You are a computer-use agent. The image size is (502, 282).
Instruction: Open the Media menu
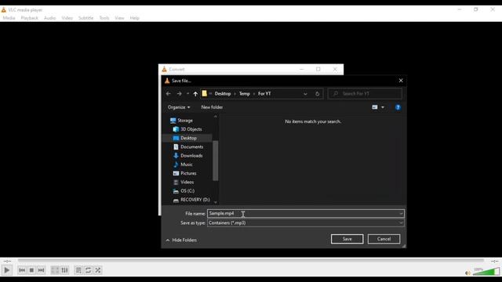(x=9, y=18)
